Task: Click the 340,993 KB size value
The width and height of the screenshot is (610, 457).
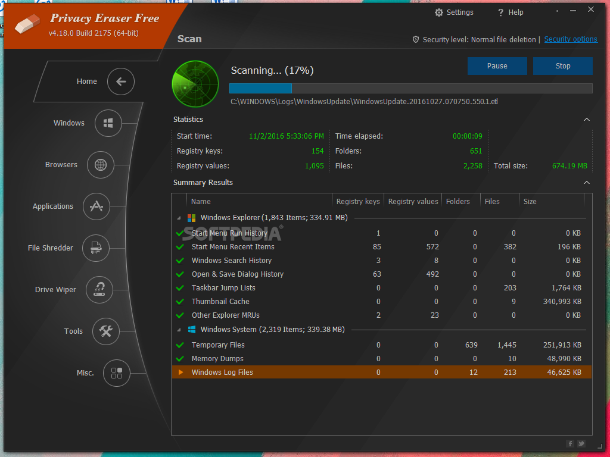Action: click(x=562, y=302)
